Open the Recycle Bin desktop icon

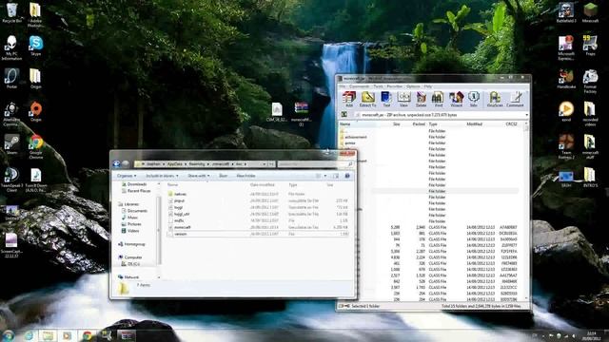pyautogui.click(x=11, y=12)
